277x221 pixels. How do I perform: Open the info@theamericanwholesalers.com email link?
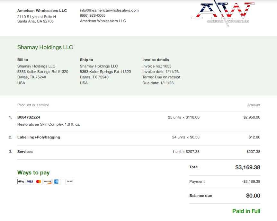pos(109,10)
